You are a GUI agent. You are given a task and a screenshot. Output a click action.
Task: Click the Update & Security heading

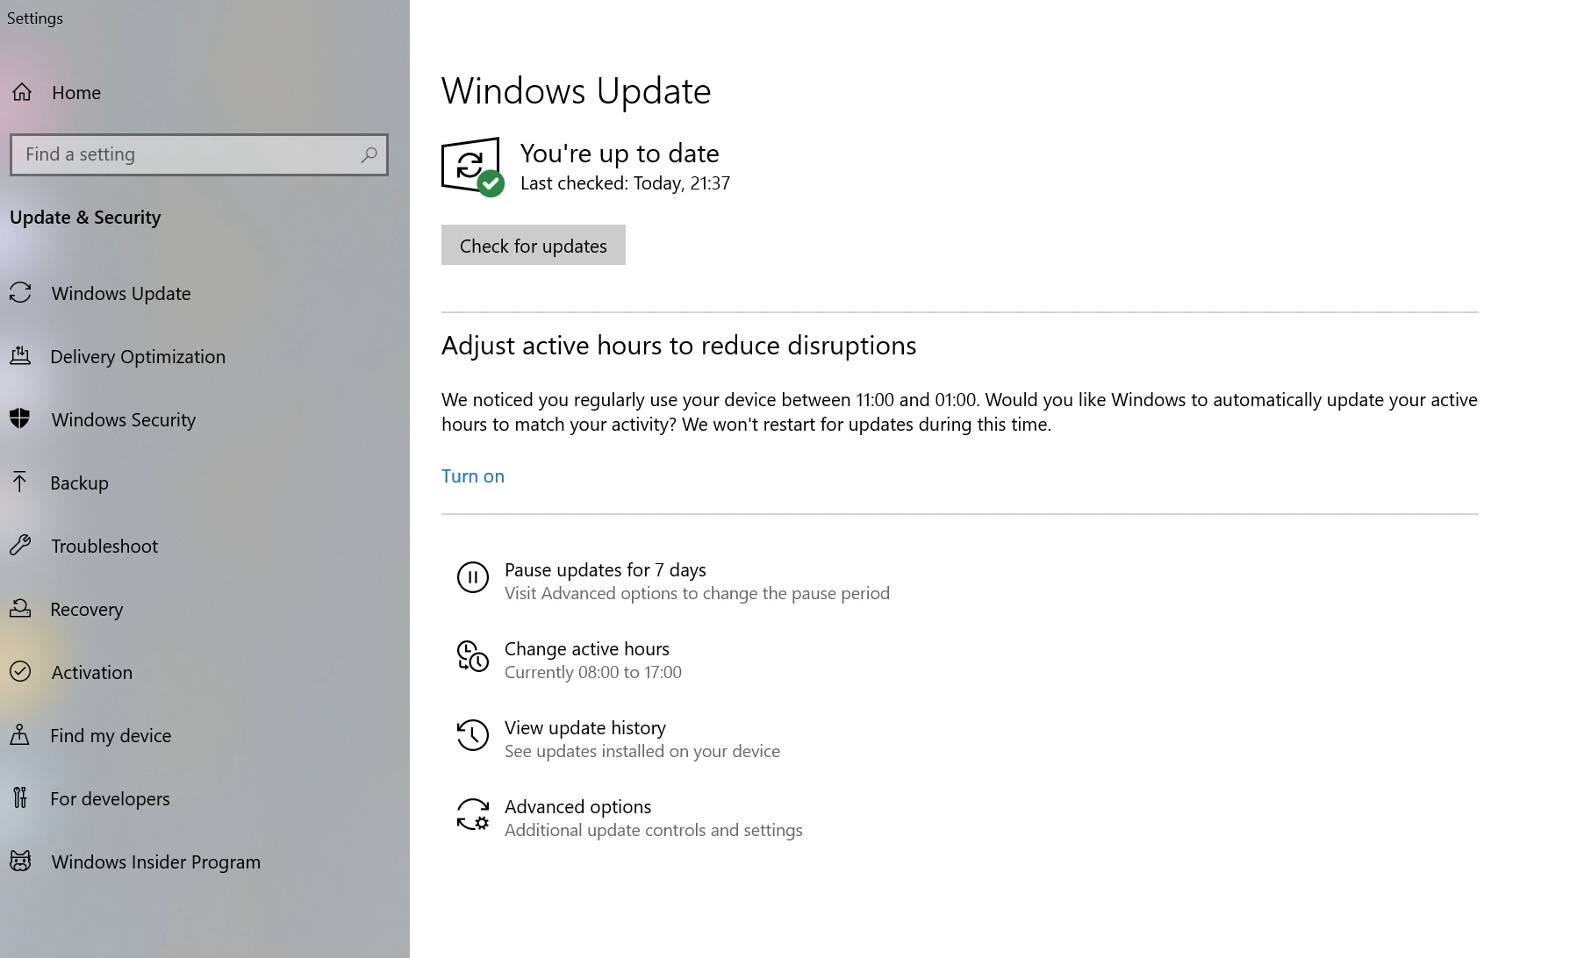85,217
